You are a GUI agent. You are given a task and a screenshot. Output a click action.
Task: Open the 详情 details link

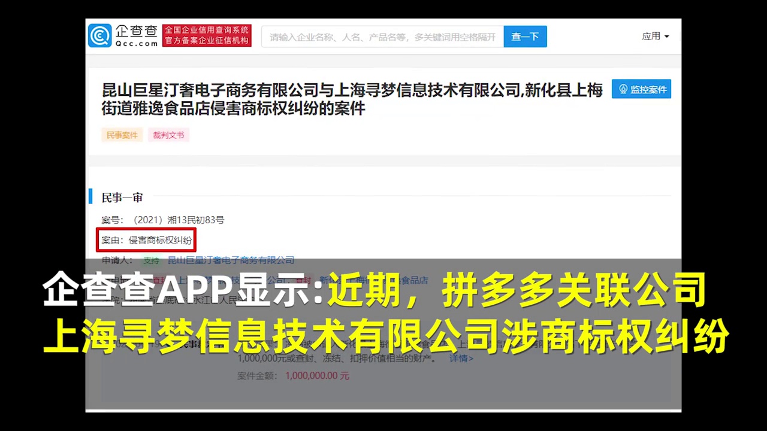coord(461,358)
